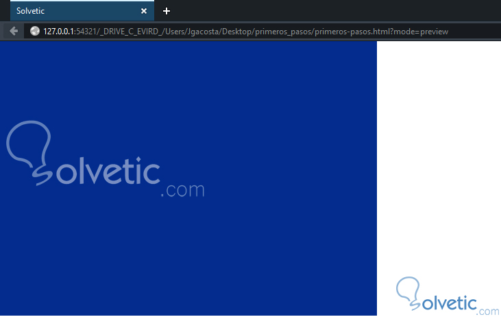The width and height of the screenshot is (501, 317).
Task: Focus the address bar URL field
Action: (x=262, y=32)
